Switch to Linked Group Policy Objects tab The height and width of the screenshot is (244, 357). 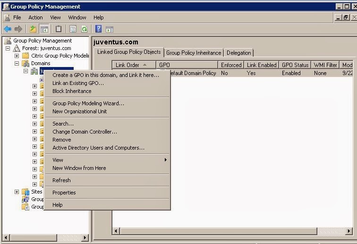click(x=129, y=52)
